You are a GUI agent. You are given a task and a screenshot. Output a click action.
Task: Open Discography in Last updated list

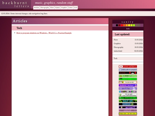(x=119, y=47)
